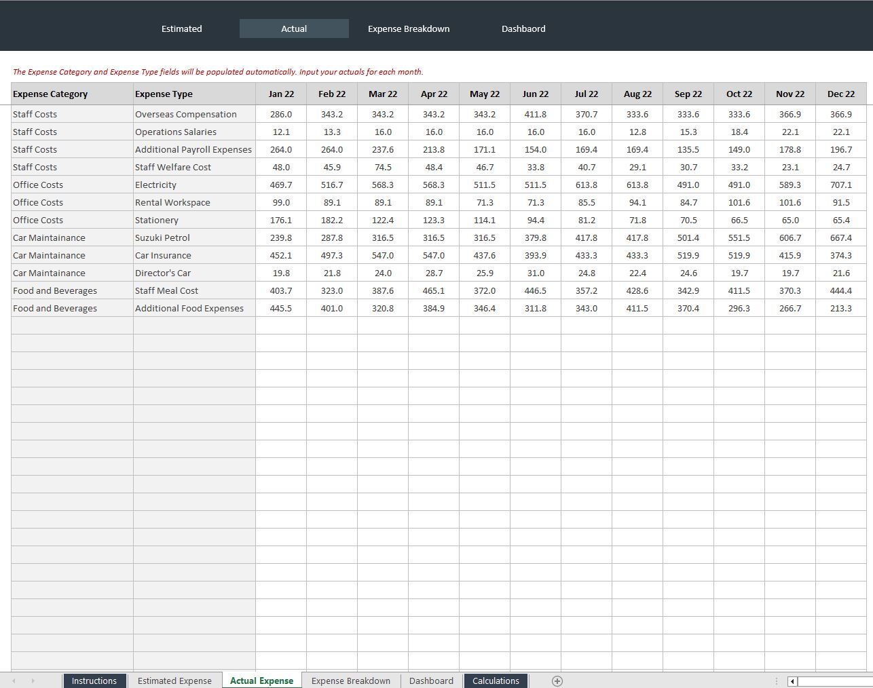Click the Aug 22 column header
The height and width of the screenshot is (688, 873).
click(637, 94)
